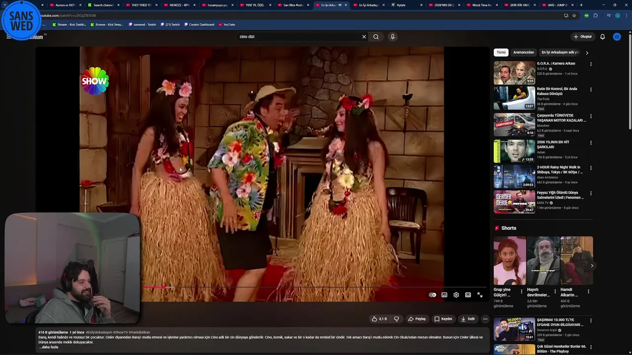Screen dimensions: 632x355
Task: Switch to Aurora vs HOT browser tab
Action: [x=66, y=5]
